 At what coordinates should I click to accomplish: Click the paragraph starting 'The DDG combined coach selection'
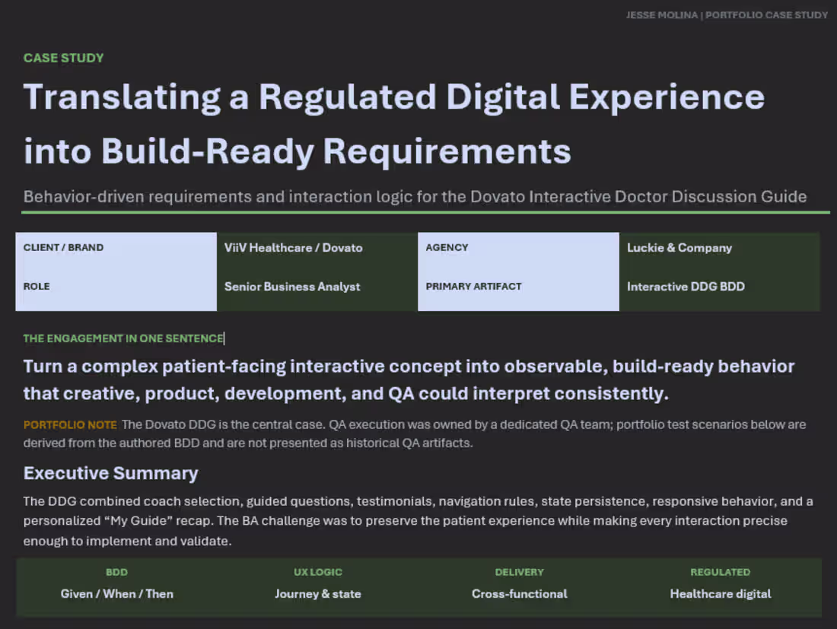click(x=418, y=521)
